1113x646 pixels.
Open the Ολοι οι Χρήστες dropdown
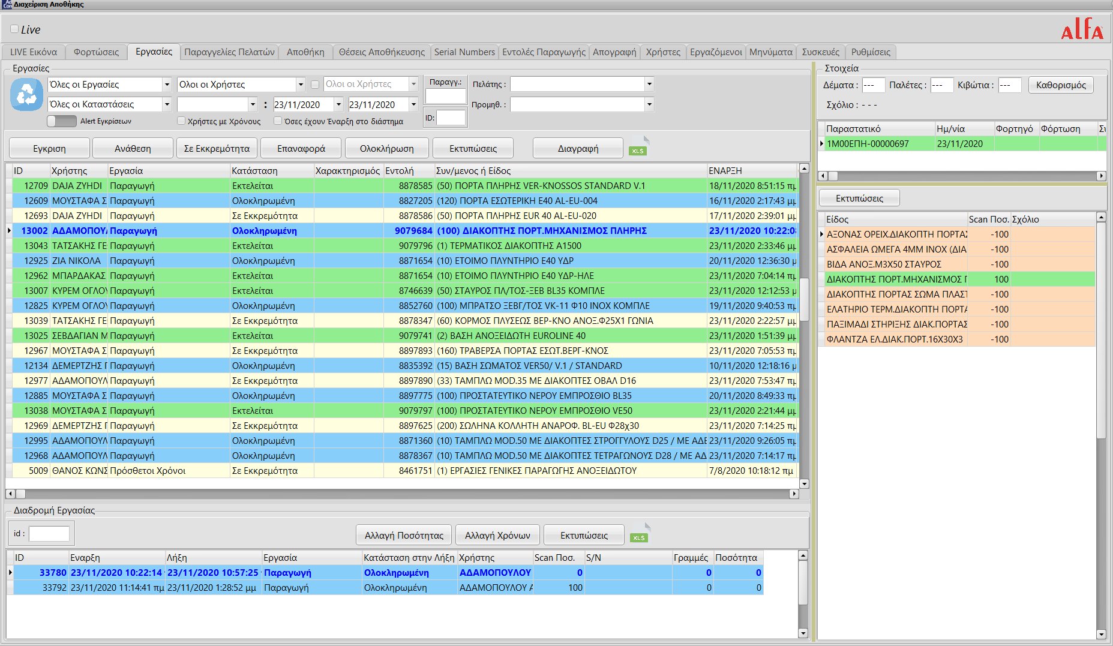tap(301, 85)
